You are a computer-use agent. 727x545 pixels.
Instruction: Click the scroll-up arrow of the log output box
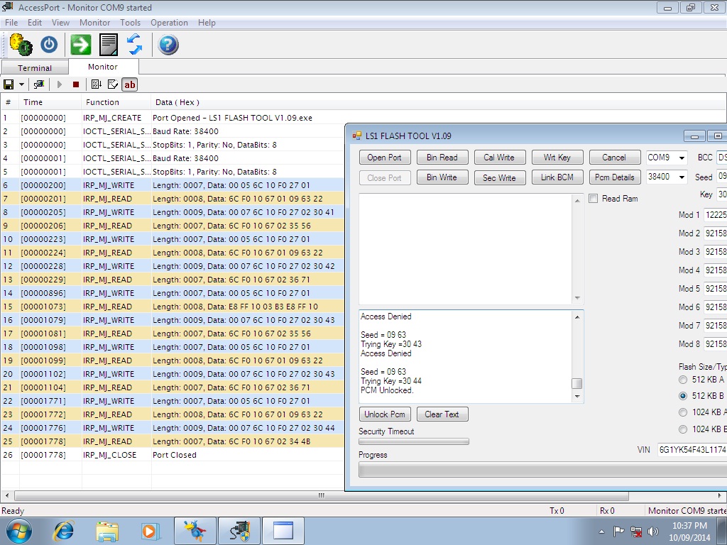[x=577, y=317]
